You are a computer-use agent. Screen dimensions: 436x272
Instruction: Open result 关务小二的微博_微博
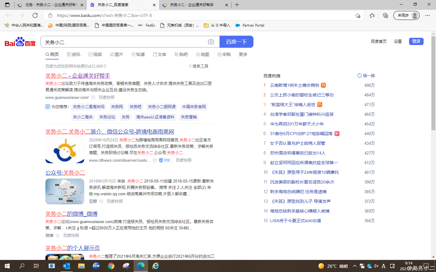click(71, 214)
